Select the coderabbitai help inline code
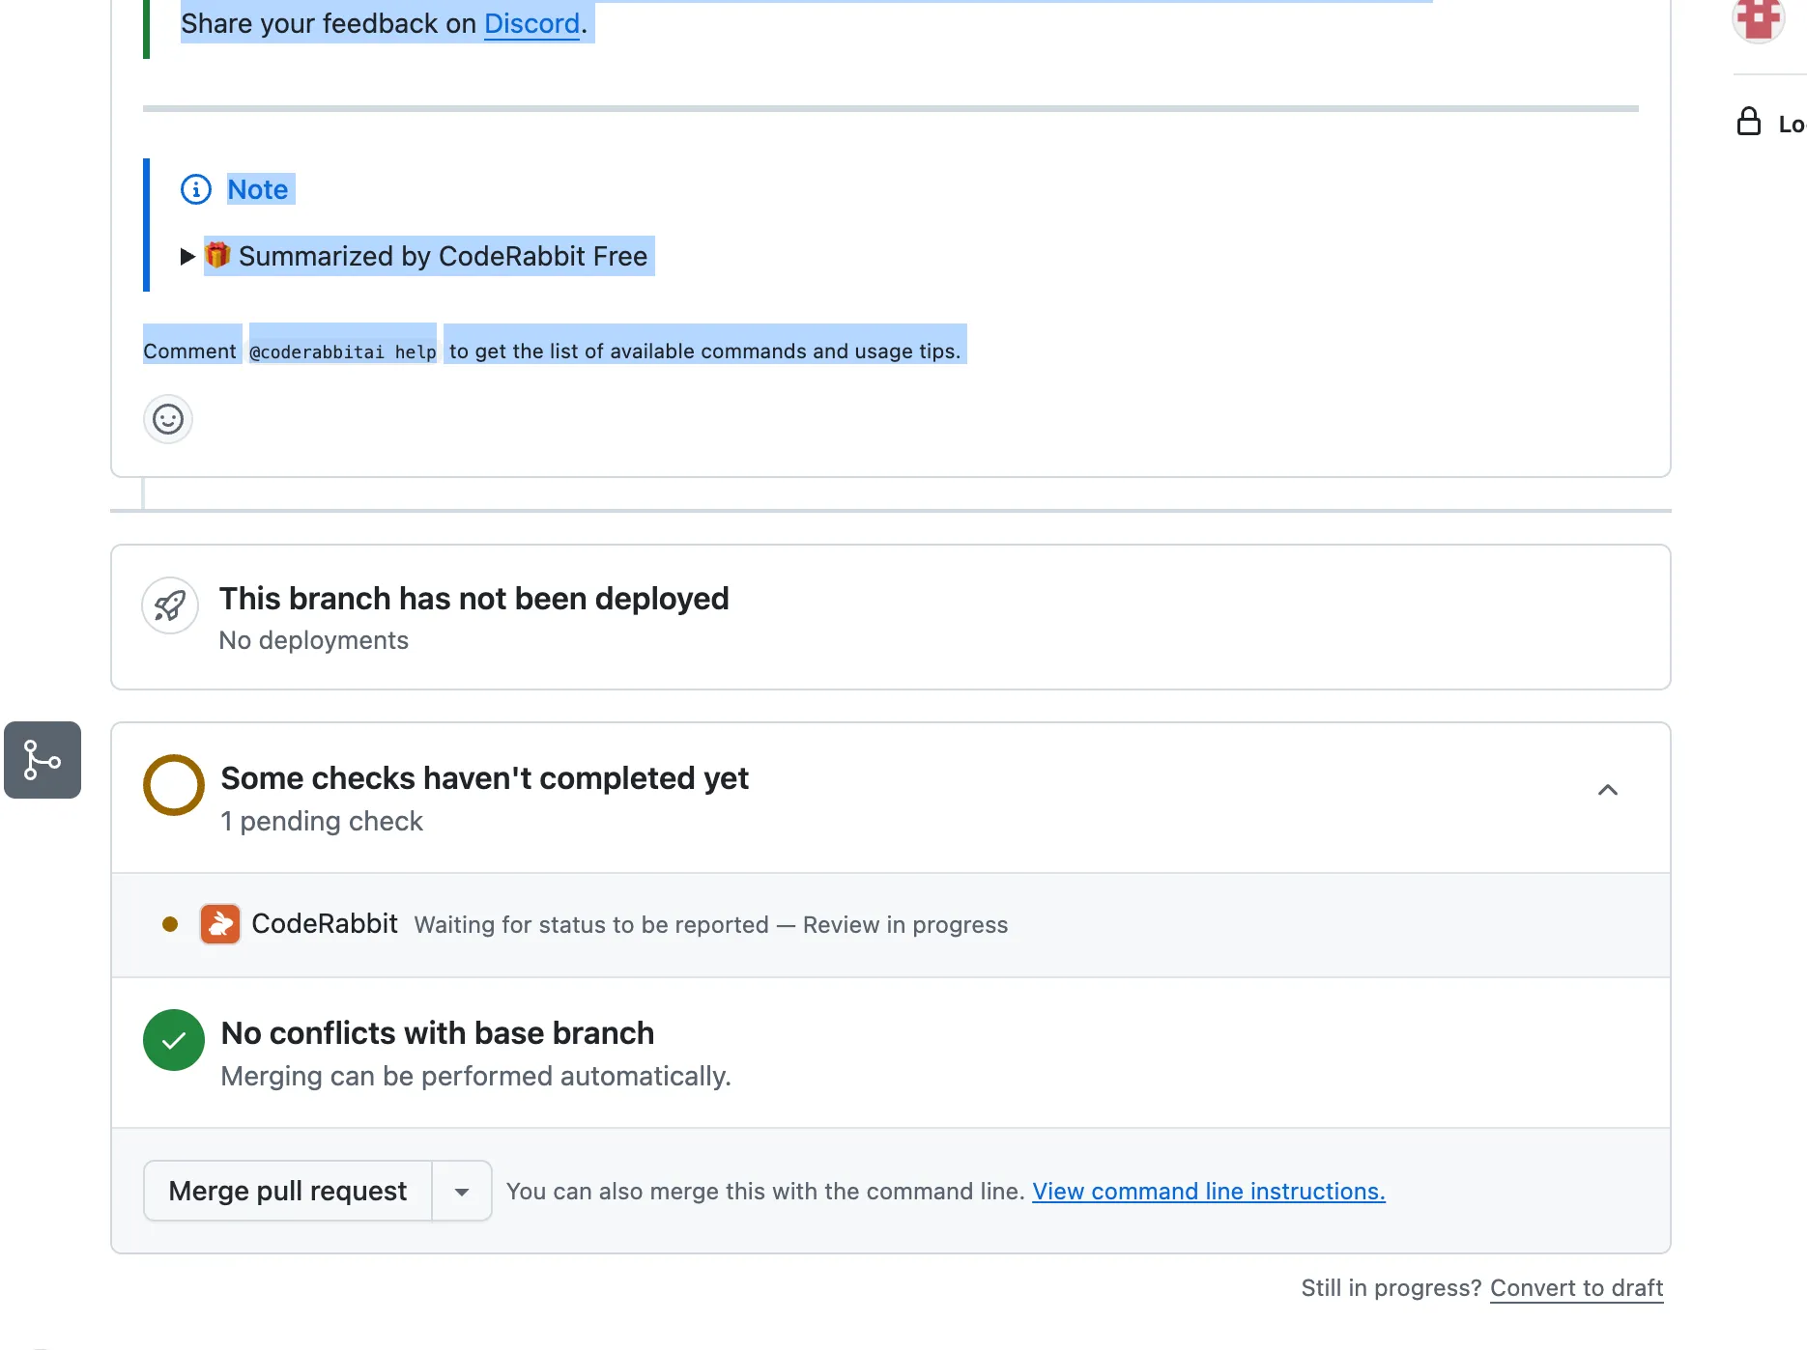 (x=342, y=351)
